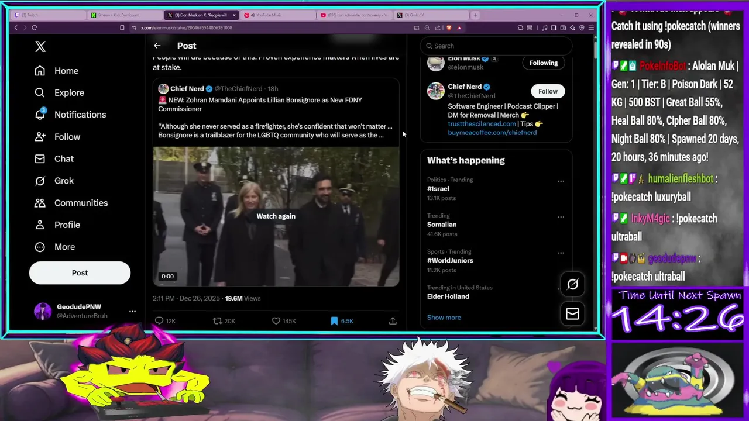Open options ellipsis for #WorldJuniors trend
The height and width of the screenshot is (421, 749).
(561, 253)
